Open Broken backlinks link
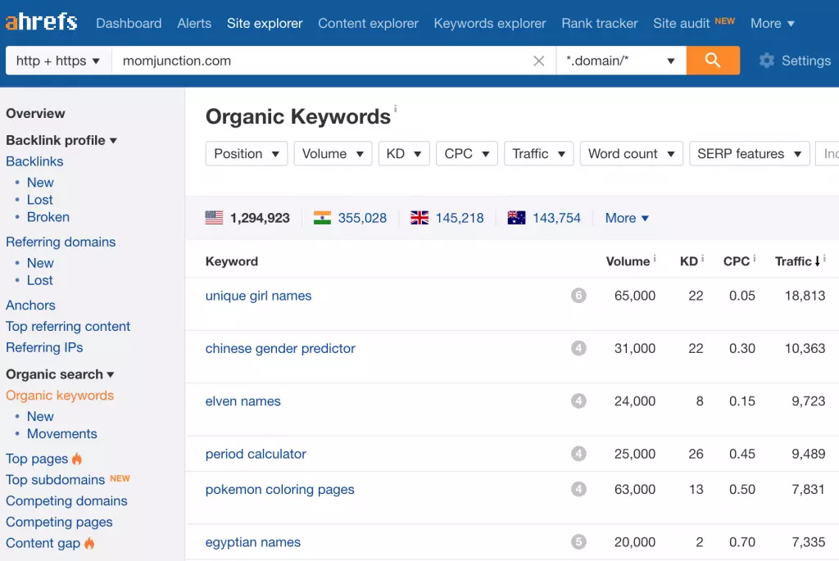839x561 pixels. point(48,216)
